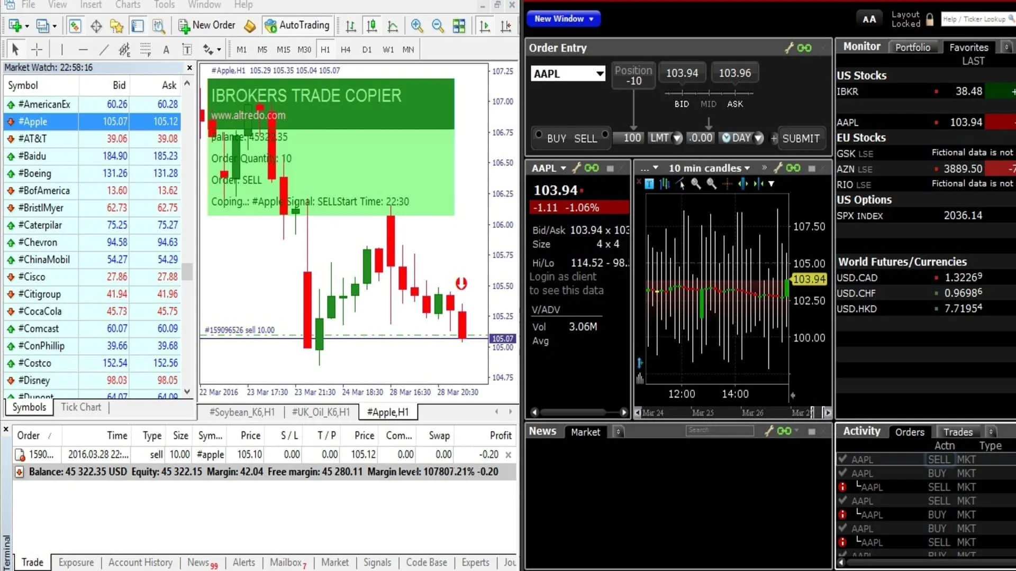Screen dimensions: 1016x571
Task: Toggle the Market Watch window icon
Action: (75, 25)
